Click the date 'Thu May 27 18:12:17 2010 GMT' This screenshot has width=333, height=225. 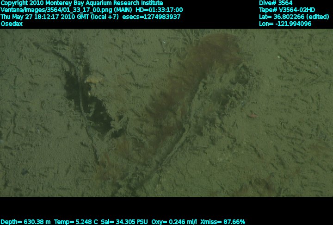(x=45, y=17)
